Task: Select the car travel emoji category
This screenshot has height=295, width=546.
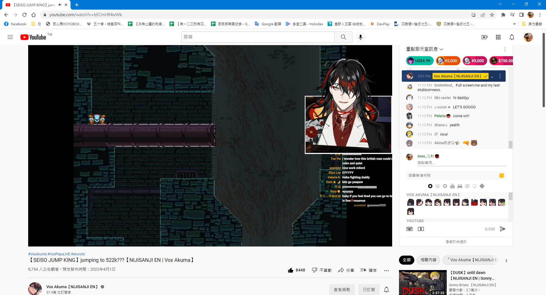Action: [460, 186]
